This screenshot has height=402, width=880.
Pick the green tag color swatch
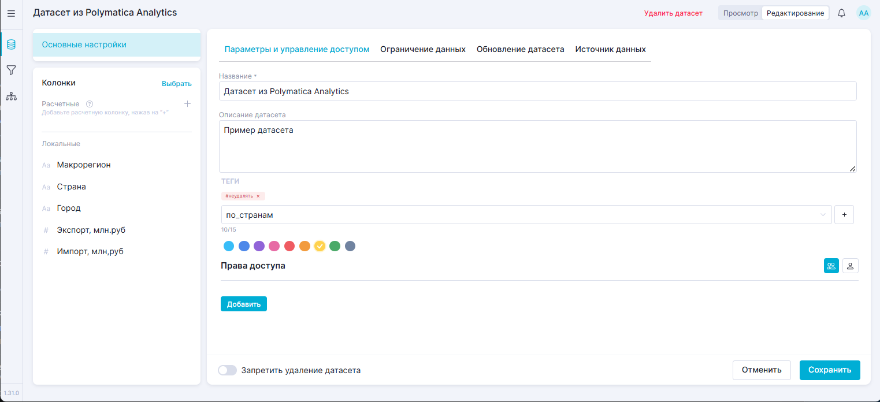tap(335, 246)
